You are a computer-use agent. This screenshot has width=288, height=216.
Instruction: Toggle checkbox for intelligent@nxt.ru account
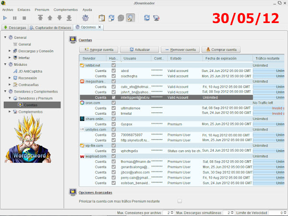tap(114, 97)
